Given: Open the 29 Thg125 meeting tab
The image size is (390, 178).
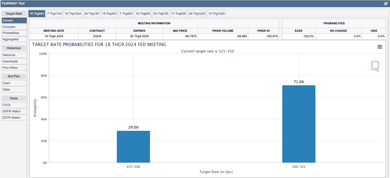Looking at the screenshot, I should pos(91,14).
